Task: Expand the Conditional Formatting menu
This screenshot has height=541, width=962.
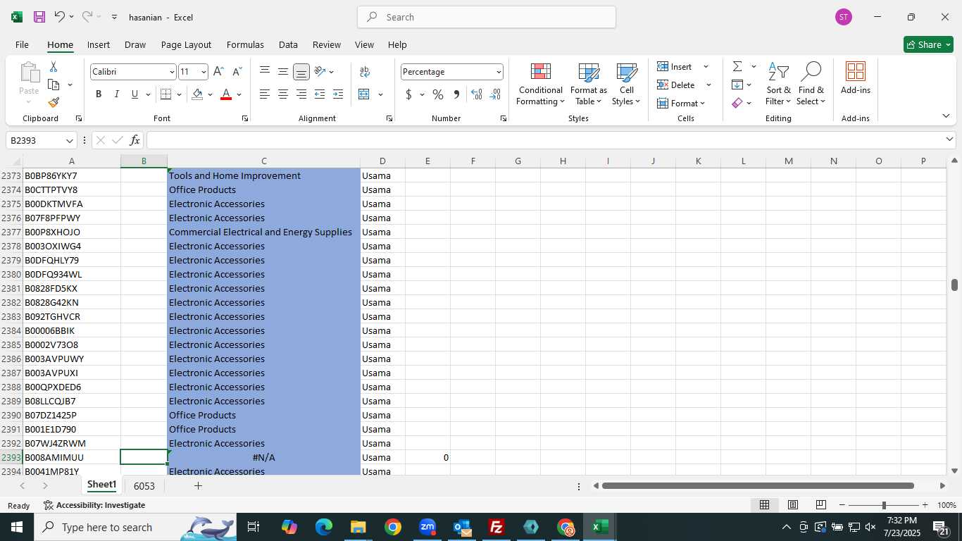Action: pyautogui.click(x=540, y=85)
